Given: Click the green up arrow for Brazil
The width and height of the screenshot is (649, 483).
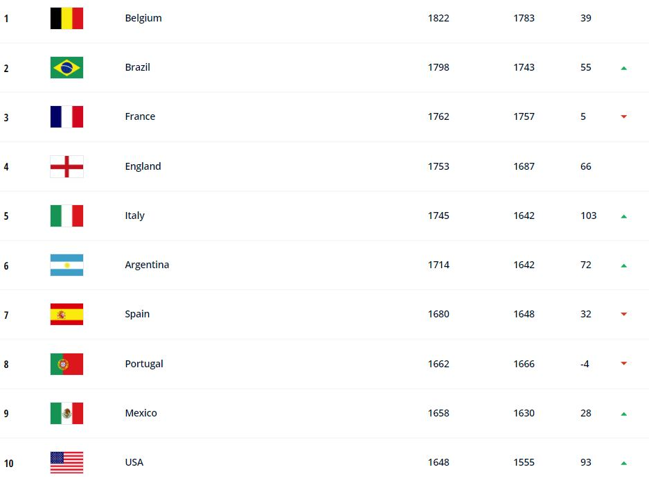Looking at the screenshot, I should 624,68.
